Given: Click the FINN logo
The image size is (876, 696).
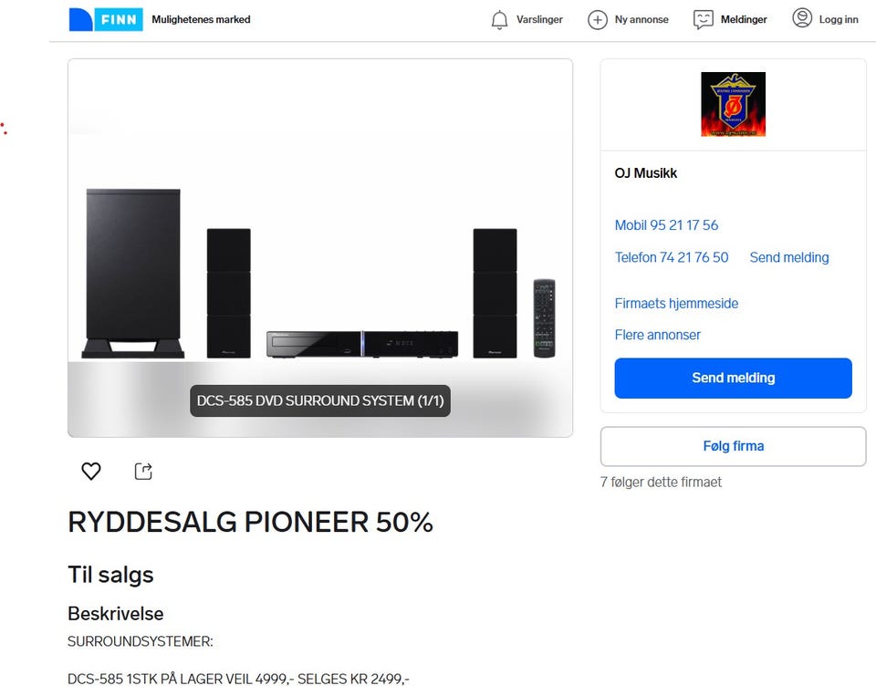Looking at the screenshot, I should tap(106, 19).
